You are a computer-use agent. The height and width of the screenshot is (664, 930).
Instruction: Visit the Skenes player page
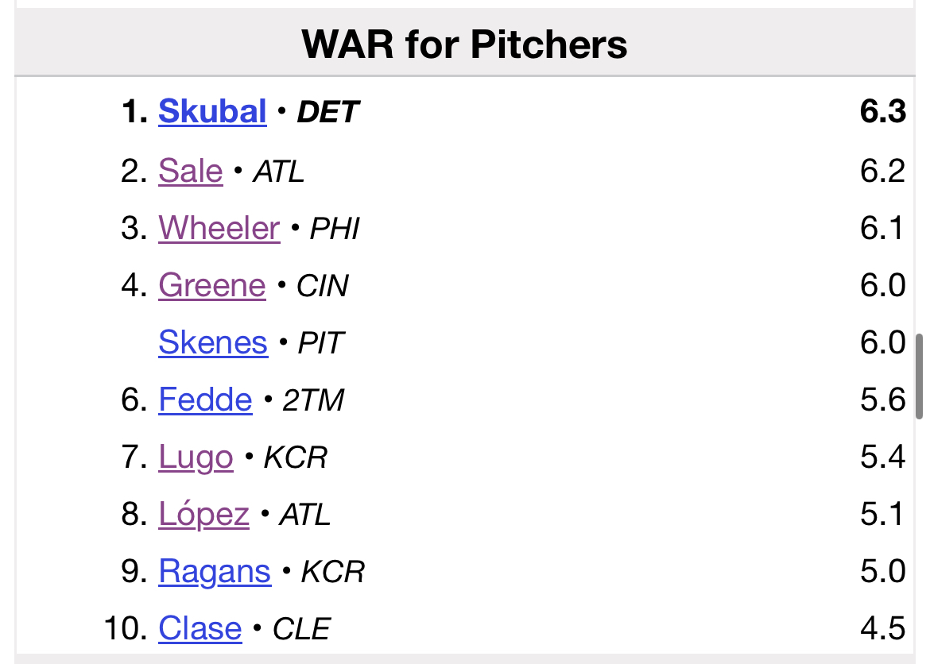click(213, 342)
